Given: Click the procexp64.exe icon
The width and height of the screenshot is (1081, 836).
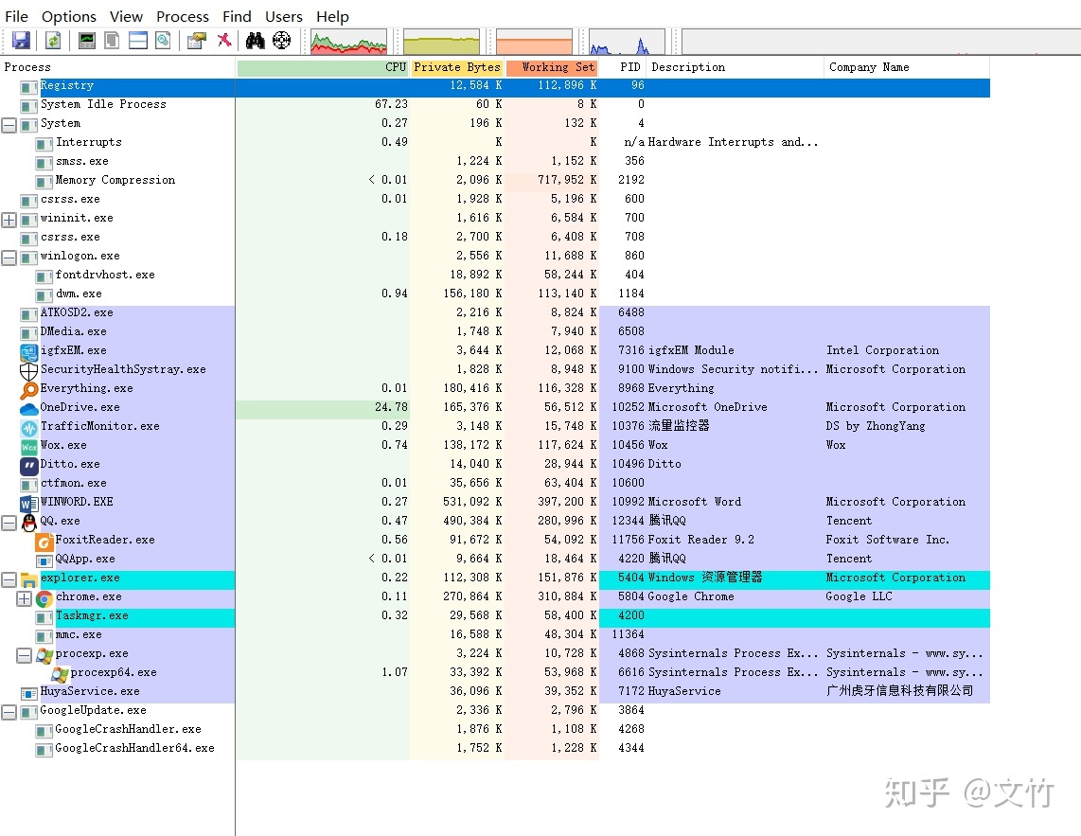Looking at the screenshot, I should 60,675.
